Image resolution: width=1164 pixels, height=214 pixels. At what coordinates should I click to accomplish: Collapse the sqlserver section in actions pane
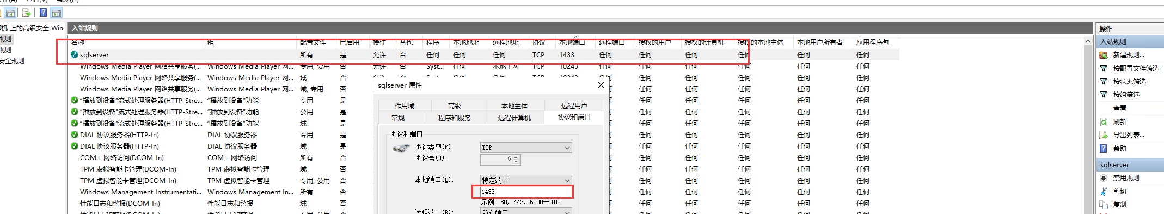point(1130,164)
